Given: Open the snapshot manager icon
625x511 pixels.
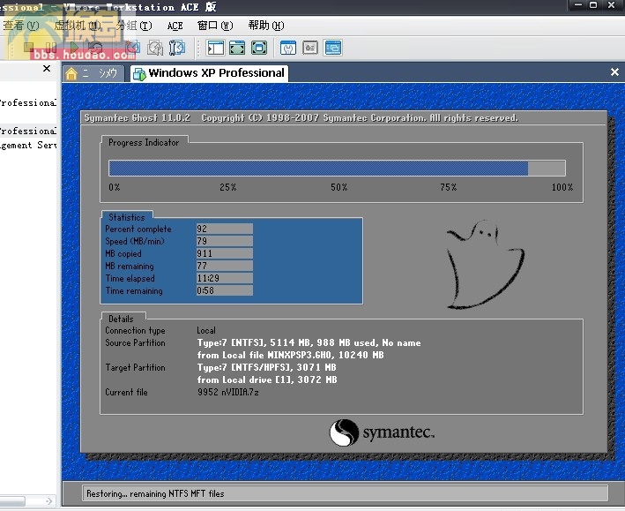Looking at the screenshot, I should tap(177, 48).
